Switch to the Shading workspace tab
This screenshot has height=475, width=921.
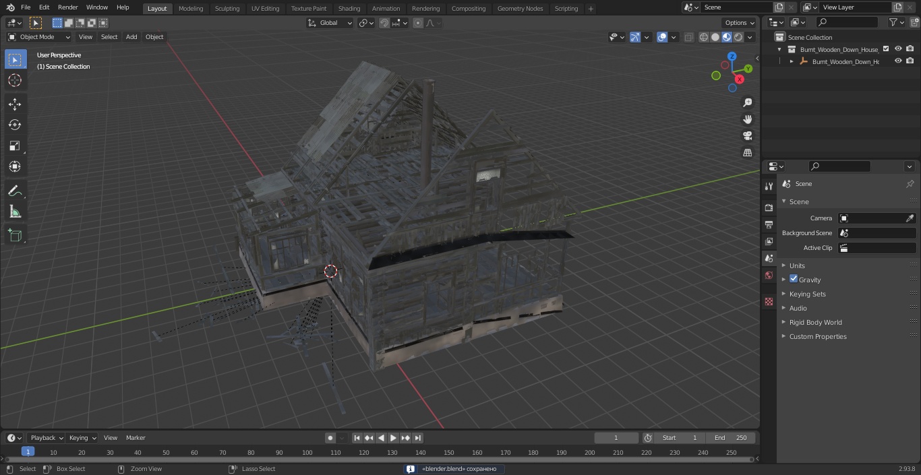coord(349,8)
